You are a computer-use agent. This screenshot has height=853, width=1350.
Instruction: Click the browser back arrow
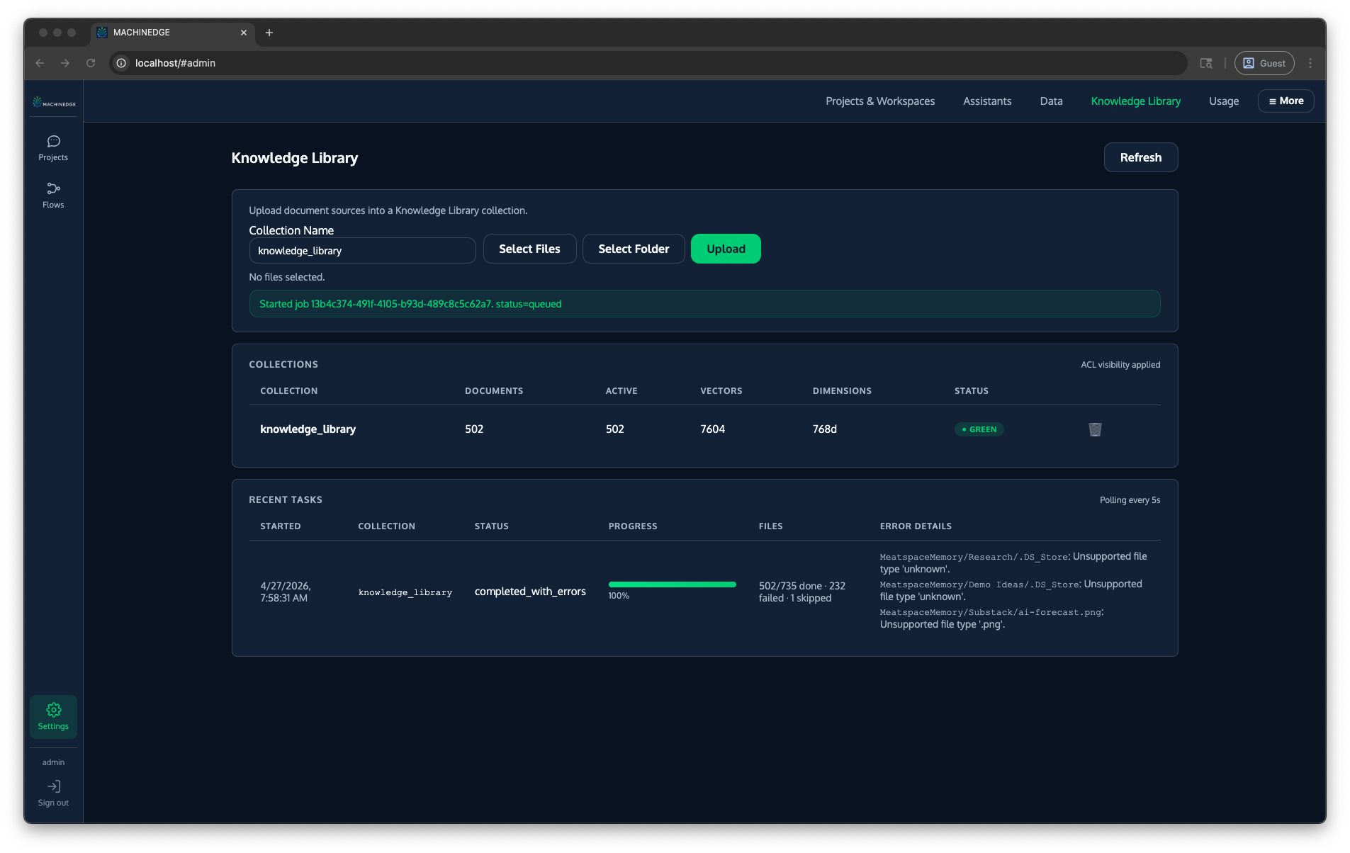click(40, 63)
